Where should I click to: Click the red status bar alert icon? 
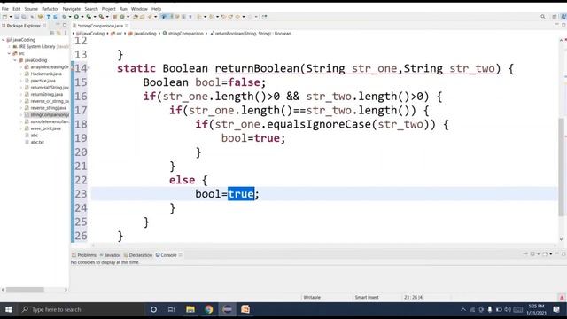point(562,298)
